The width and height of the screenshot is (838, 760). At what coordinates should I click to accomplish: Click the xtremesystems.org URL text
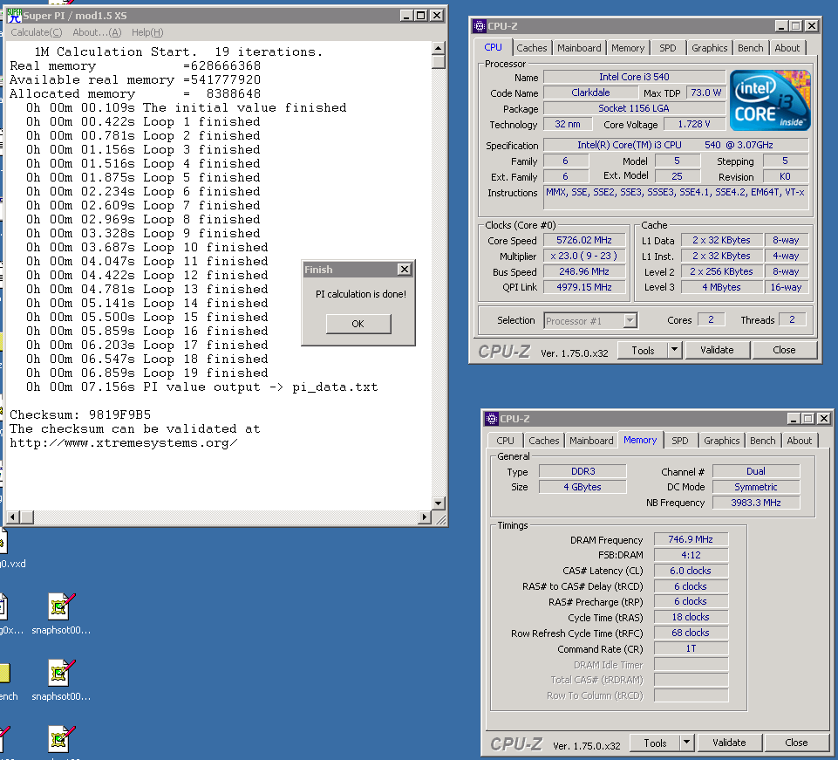pyautogui.click(x=124, y=443)
